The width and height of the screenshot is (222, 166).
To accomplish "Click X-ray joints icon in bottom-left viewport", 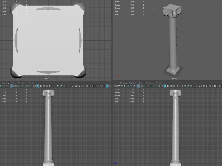I will [x=82, y=86].
